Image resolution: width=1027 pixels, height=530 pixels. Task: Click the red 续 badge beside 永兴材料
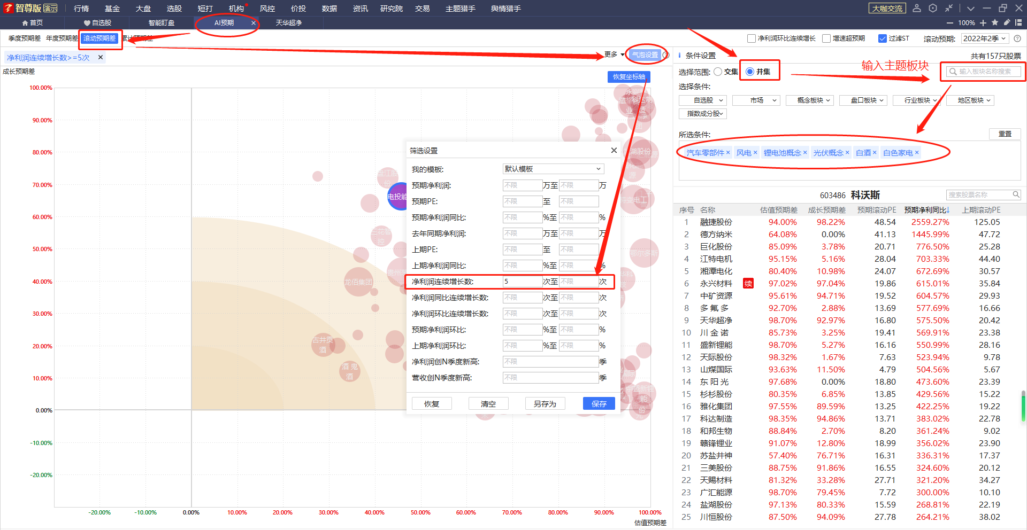coord(748,284)
